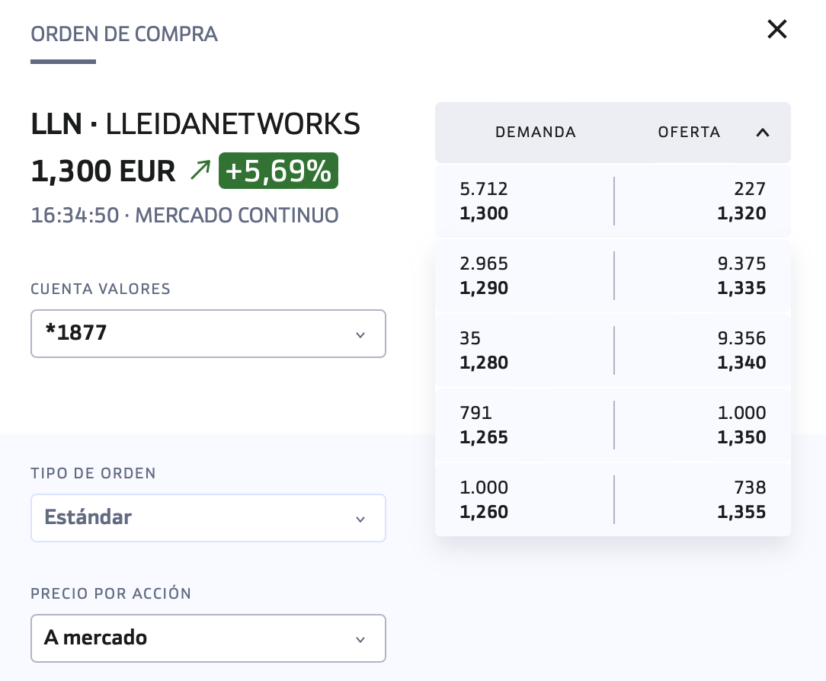
Task: Select the Orden de Compra tab
Action: tap(123, 34)
